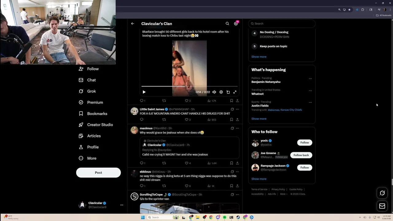Follow back Joe Greene
This screenshot has height=221, width=393.
click(x=301, y=155)
